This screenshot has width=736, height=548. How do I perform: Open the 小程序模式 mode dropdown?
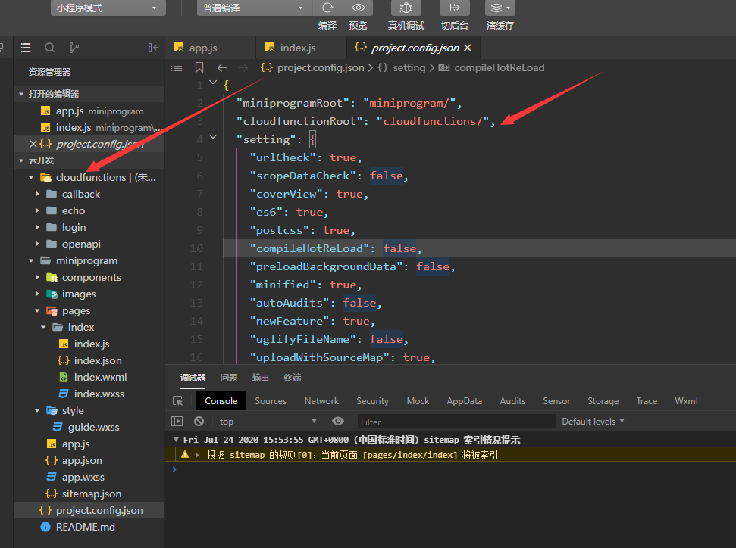pyautogui.click(x=108, y=8)
